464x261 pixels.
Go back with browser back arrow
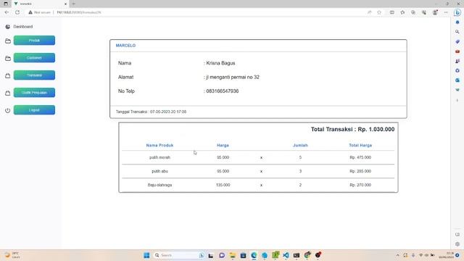(7, 12)
